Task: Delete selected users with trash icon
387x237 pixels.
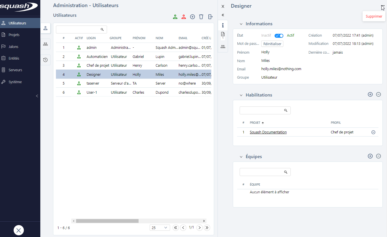Action: tap(201, 17)
